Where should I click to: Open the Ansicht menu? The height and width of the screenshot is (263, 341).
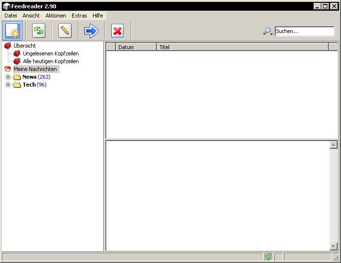[x=31, y=16]
